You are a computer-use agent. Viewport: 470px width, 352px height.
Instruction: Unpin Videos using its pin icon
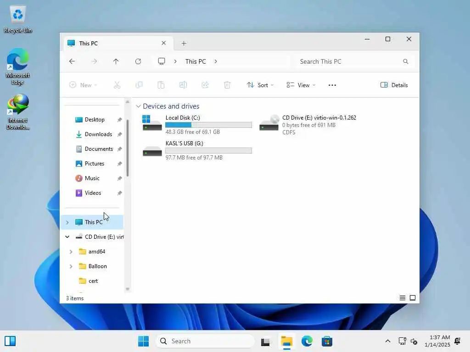pyautogui.click(x=119, y=193)
